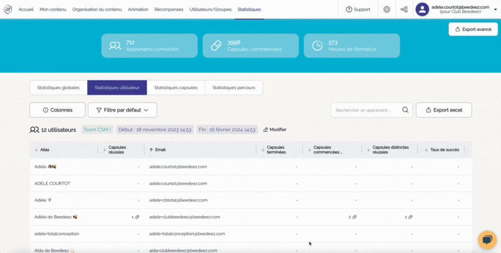The image size is (501, 253).
Task: Click the search magnifier icon
Action: (405, 110)
